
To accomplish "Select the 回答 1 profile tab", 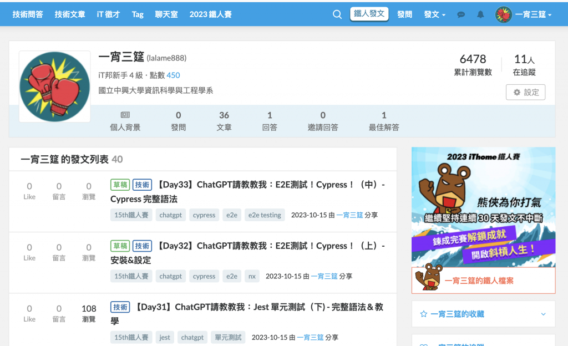I will click(270, 121).
